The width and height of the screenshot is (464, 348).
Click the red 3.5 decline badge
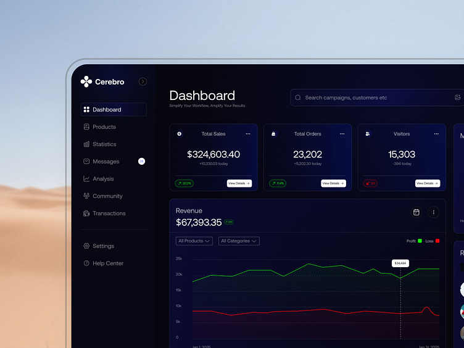click(x=370, y=183)
